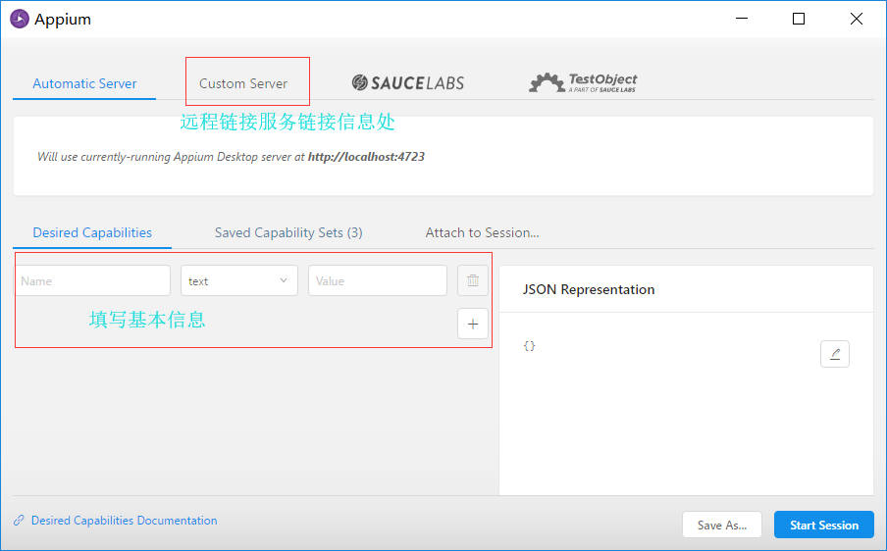
Task: Click the Start Session button
Action: [x=823, y=525]
